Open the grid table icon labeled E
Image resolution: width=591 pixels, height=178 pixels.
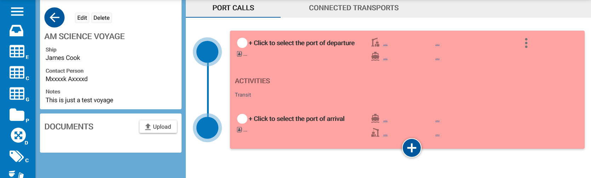coord(17,51)
